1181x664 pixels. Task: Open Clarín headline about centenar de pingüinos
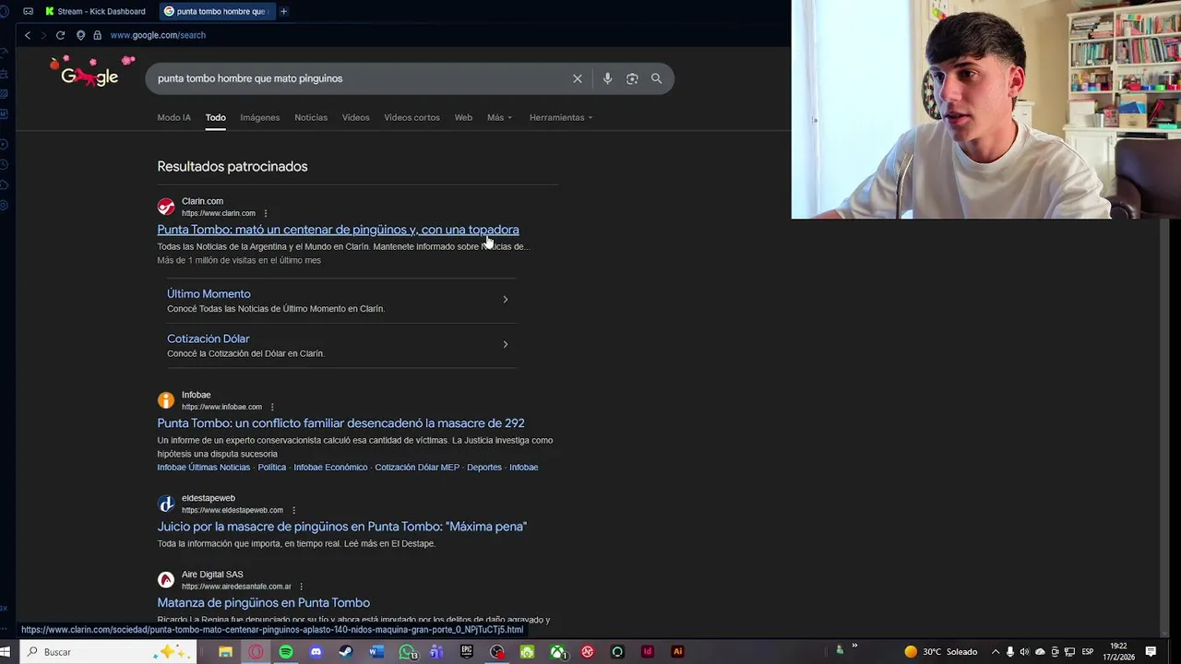pyautogui.click(x=338, y=230)
